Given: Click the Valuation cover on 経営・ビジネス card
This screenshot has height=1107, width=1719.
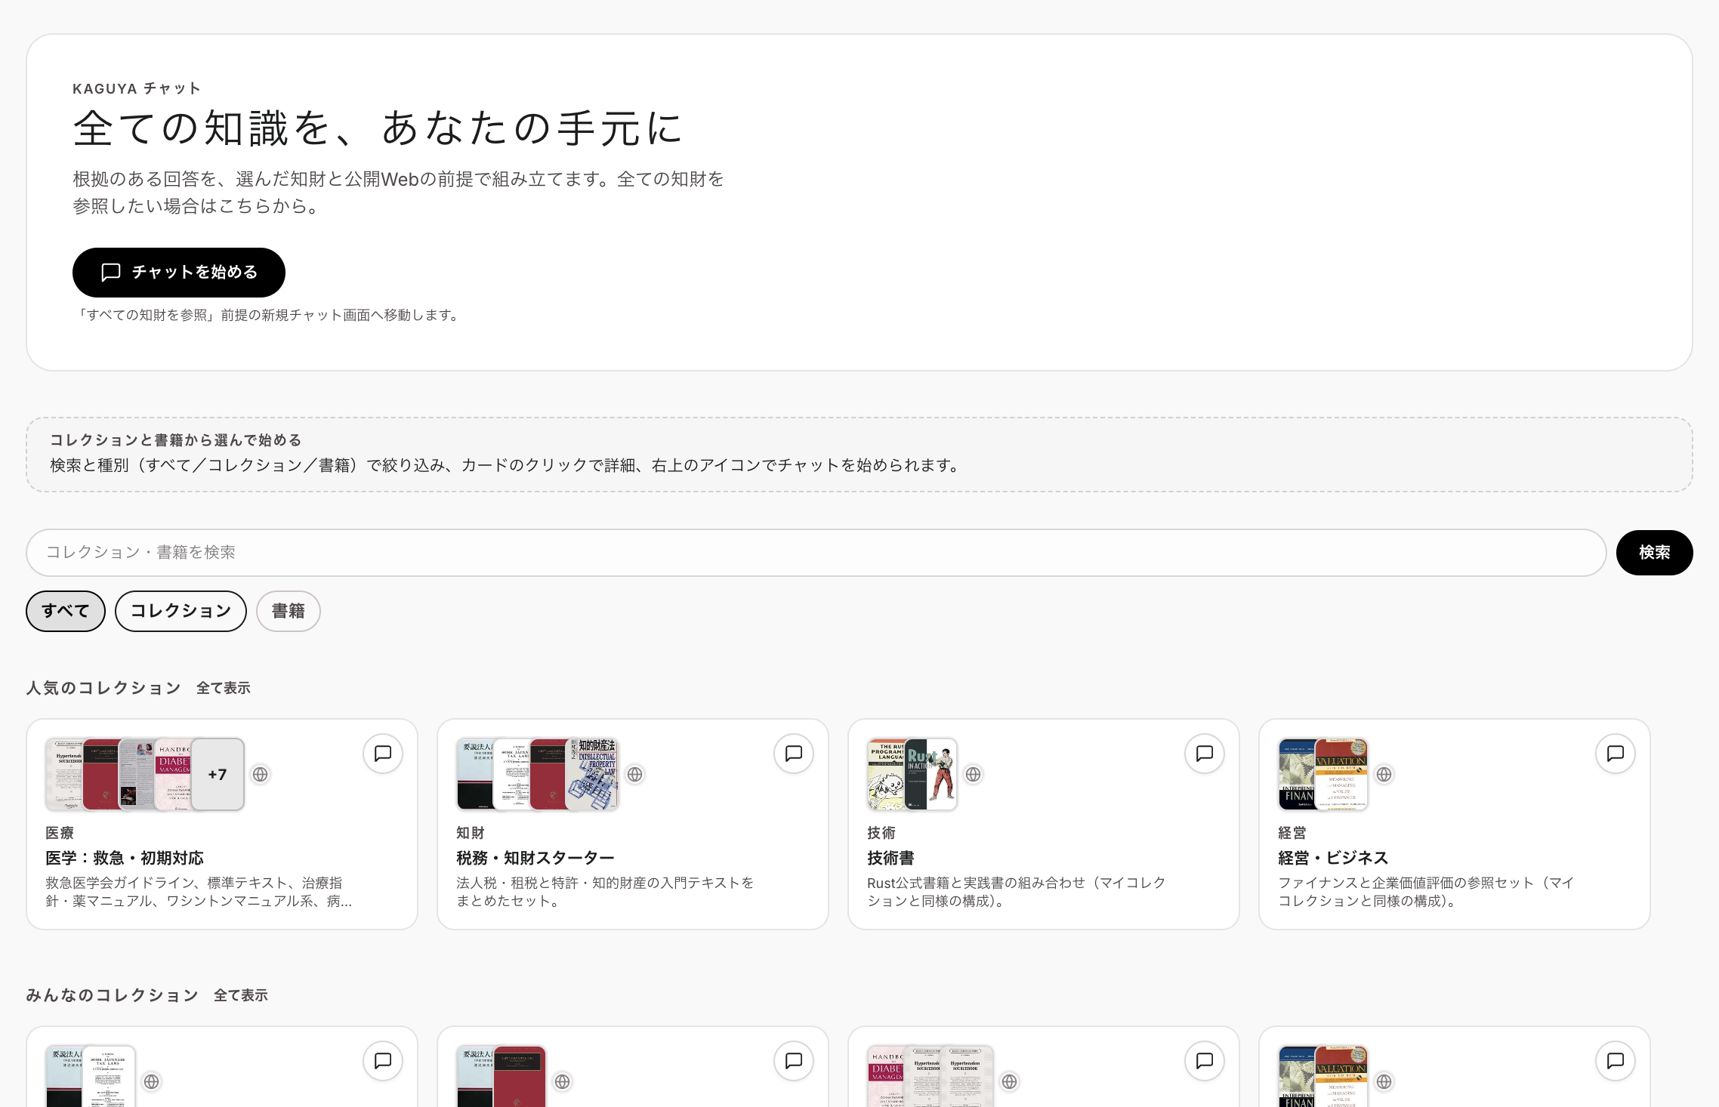Looking at the screenshot, I should tap(1341, 775).
